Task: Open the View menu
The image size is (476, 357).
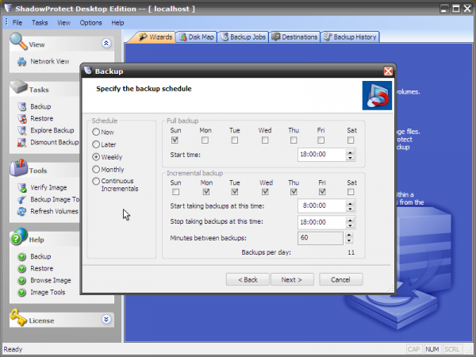Action: [x=63, y=23]
